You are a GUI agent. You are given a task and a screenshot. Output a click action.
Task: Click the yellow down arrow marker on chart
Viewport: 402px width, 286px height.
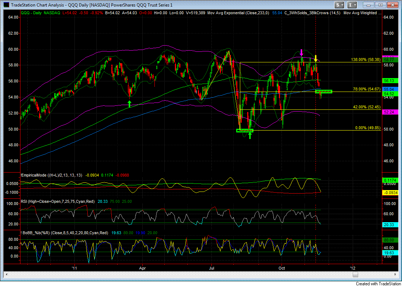pos(316,58)
